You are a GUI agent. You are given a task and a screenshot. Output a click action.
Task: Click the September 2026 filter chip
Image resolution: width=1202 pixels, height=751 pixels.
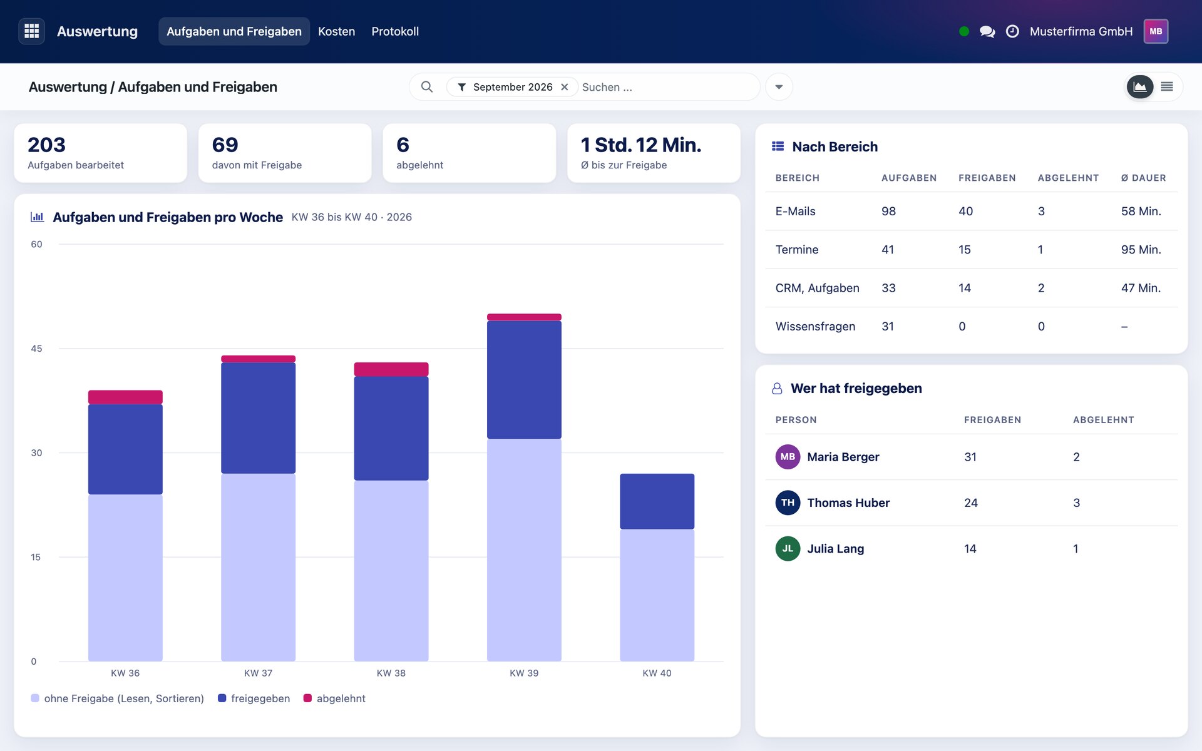[x=512, y=87]
